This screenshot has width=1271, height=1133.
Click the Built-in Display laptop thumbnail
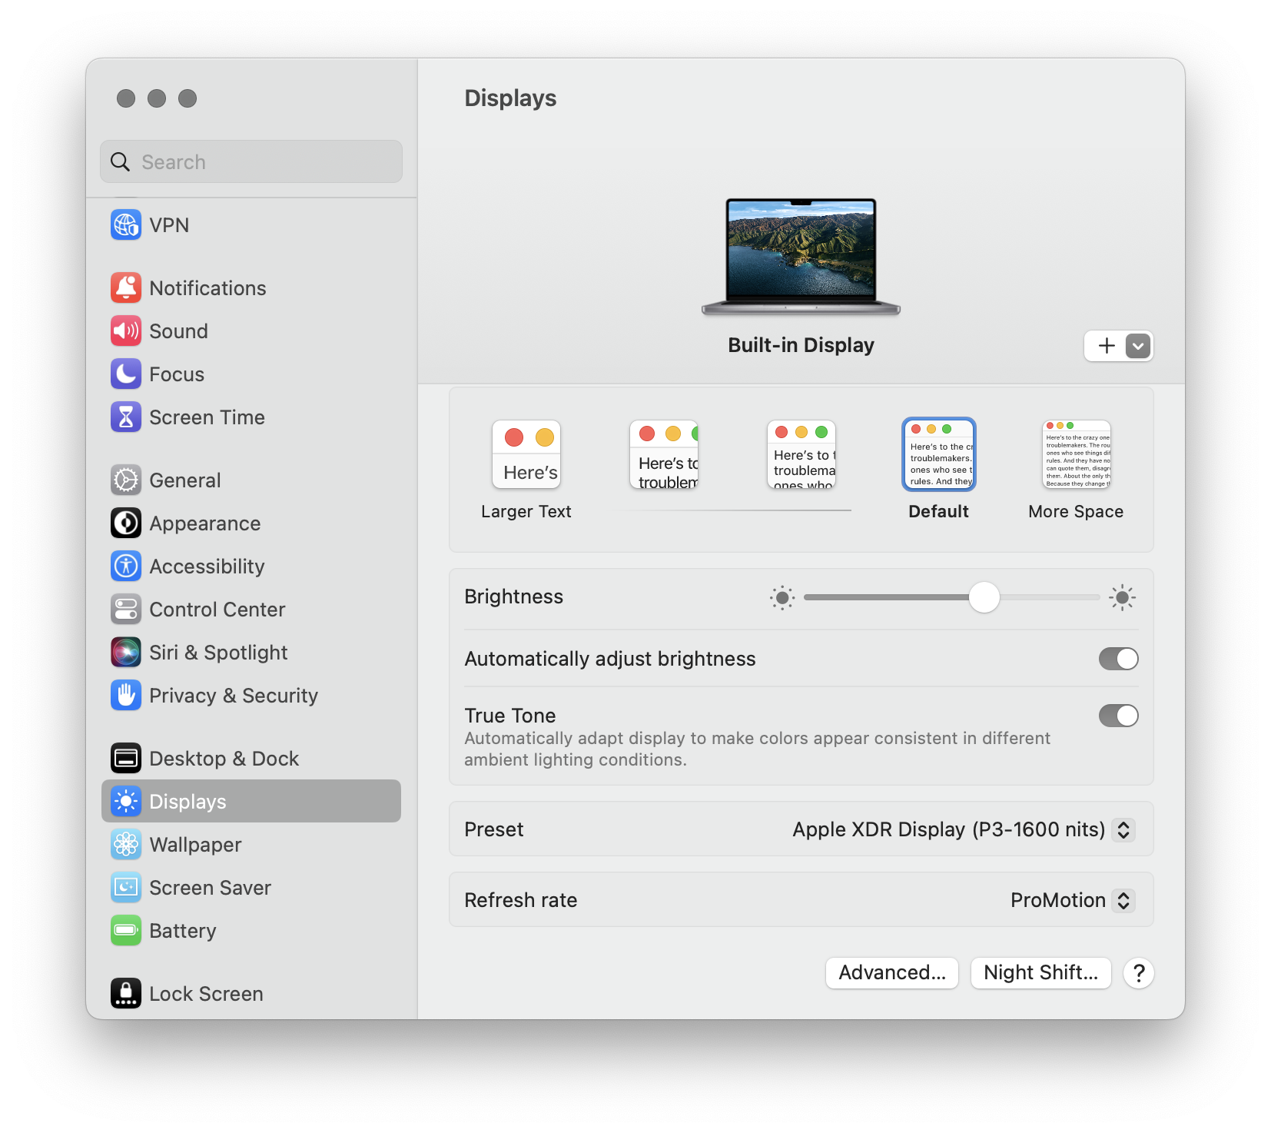(801, 257)
